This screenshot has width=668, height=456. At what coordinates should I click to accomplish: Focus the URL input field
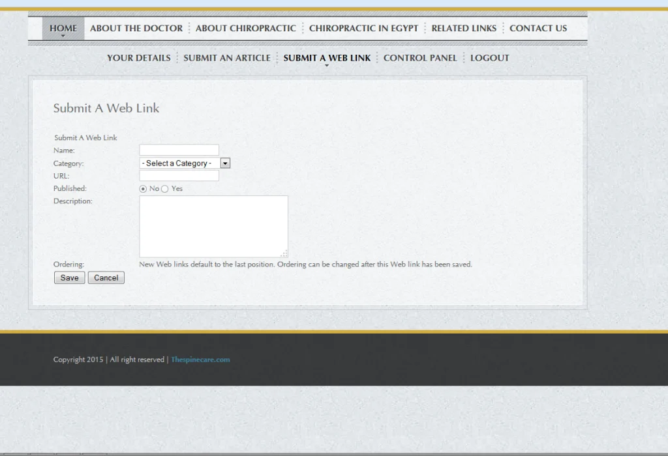coord(179,176)
